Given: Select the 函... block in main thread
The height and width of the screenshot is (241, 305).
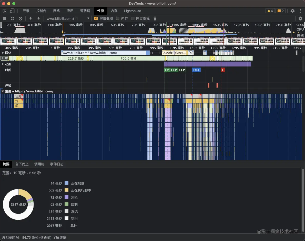Looking at the screenshot, I should coord(18,106).
